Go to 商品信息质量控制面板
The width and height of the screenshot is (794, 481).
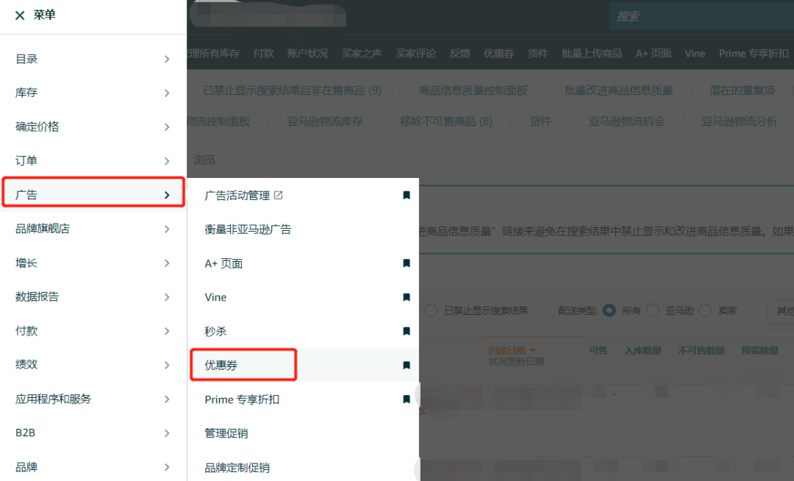[x=474, y=90]
